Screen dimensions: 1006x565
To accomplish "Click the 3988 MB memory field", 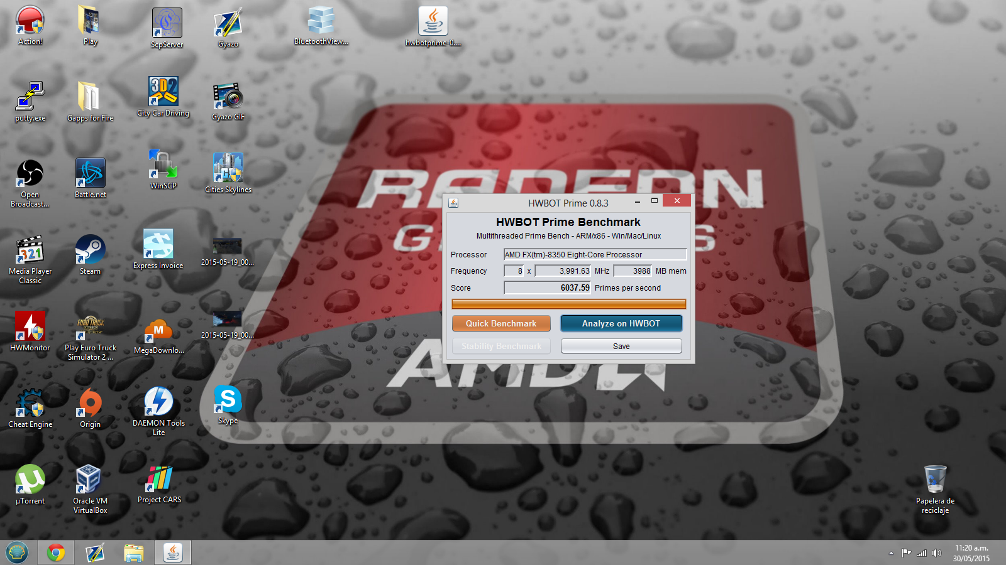I will coord(633,271).
